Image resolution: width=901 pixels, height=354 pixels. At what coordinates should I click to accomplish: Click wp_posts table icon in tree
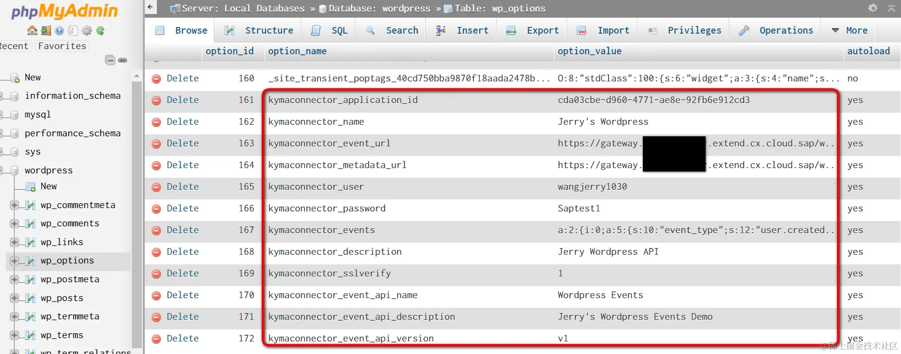click(30, 298)
